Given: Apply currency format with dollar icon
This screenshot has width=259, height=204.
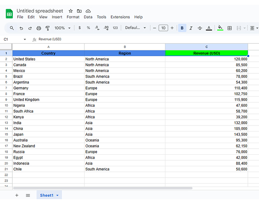Looking at the screenshot, I should point(80,28).
